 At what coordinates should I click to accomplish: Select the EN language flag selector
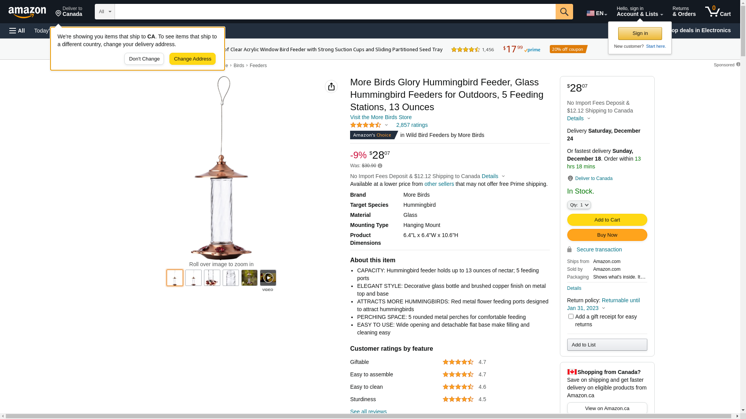tap(596, 13)
